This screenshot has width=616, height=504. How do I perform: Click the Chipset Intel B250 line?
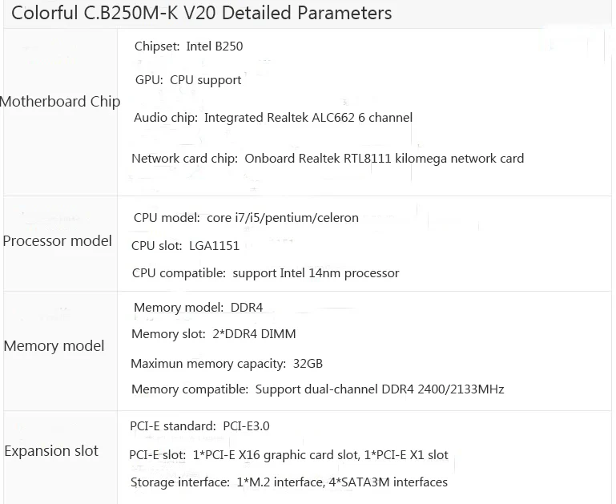click(188, 46)
